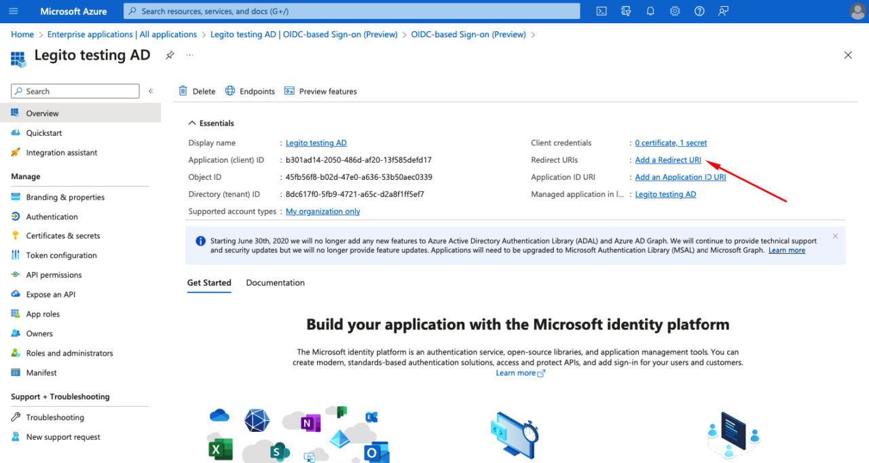Open Azure notifications bell
The image size is (869, 463).
tap(650, 11)
